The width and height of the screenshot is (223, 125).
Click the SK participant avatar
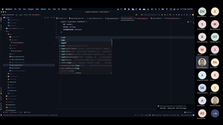coord(202,88)
